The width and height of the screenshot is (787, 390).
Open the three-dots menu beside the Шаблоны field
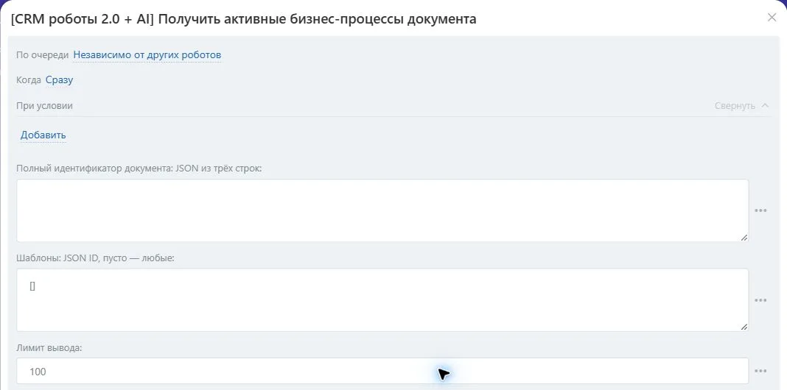pos(760,299)
